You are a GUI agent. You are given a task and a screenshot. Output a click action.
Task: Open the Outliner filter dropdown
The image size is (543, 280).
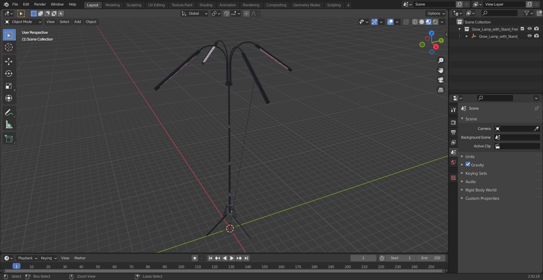528,13
